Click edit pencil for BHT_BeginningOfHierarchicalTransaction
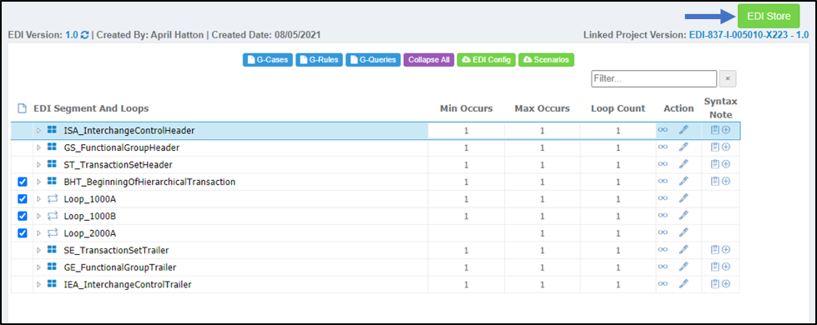 [x=683, y=181]
